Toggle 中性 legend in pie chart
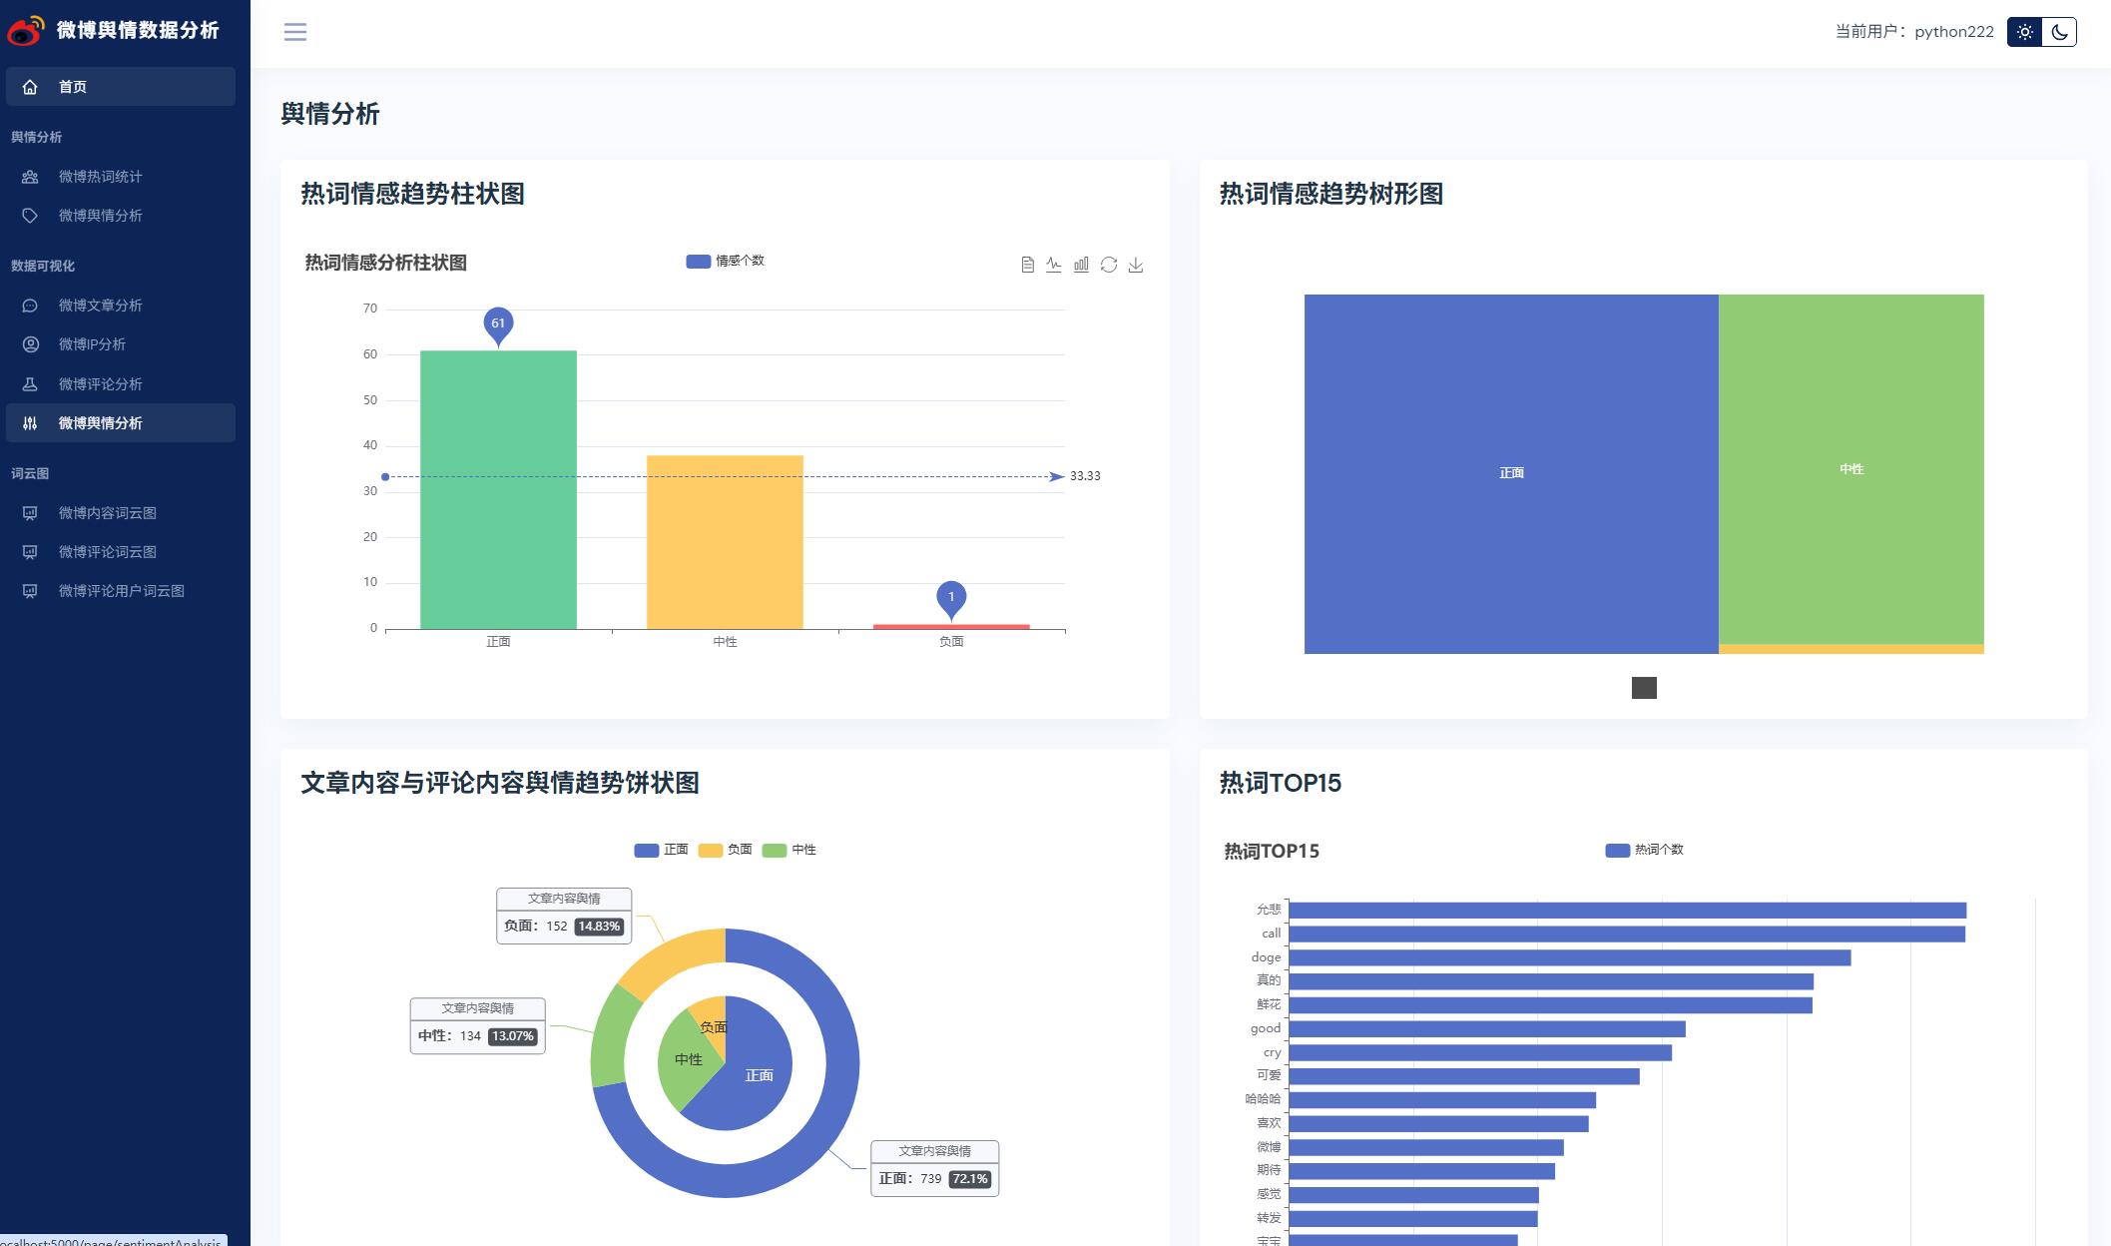The width and height of the screenshot is (2111, 1246). [x=789, y=850]
